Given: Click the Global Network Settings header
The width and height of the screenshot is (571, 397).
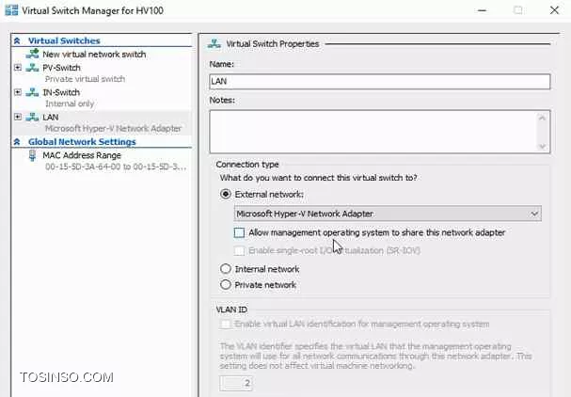Looking at the screenshot, I should point(82,142).
